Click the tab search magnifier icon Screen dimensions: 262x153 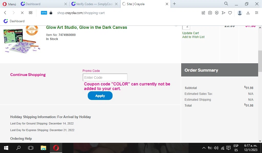(226, 4)
